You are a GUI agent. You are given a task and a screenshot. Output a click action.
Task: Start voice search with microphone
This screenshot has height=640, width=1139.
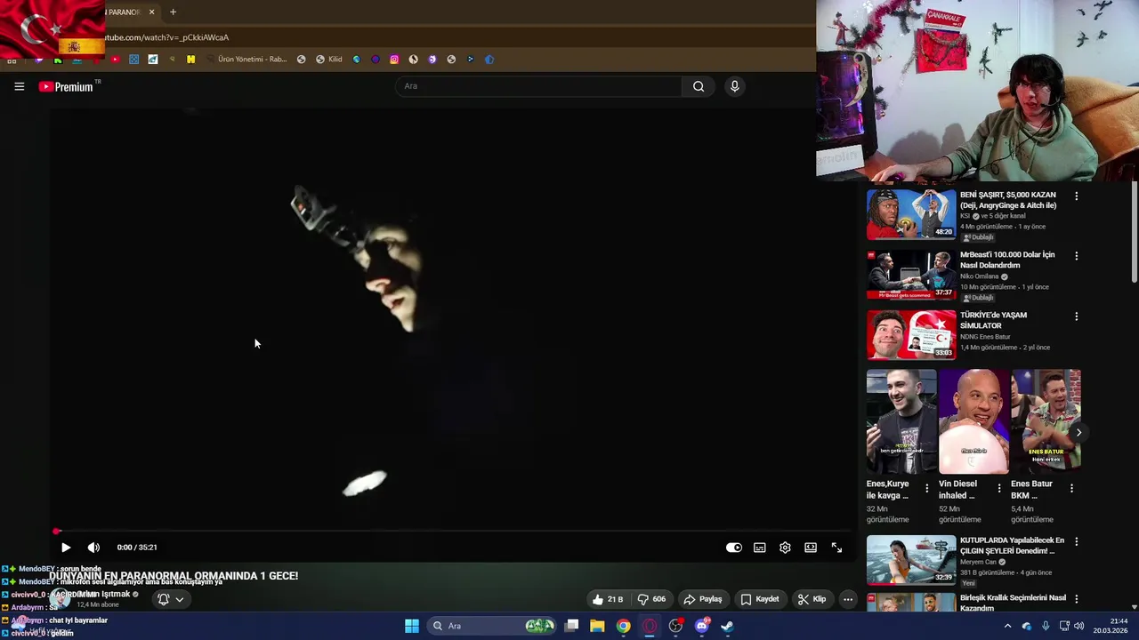(x=734, y=86)
